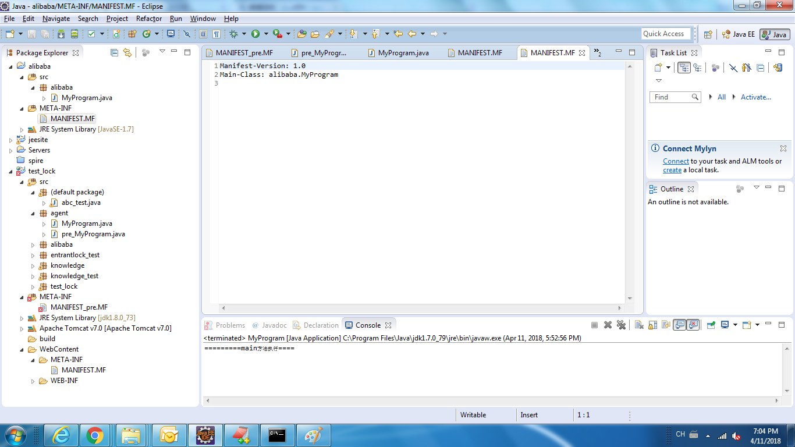Click the Activate... link in Task List
Screen dimensions: 795x447
(755, 97)
